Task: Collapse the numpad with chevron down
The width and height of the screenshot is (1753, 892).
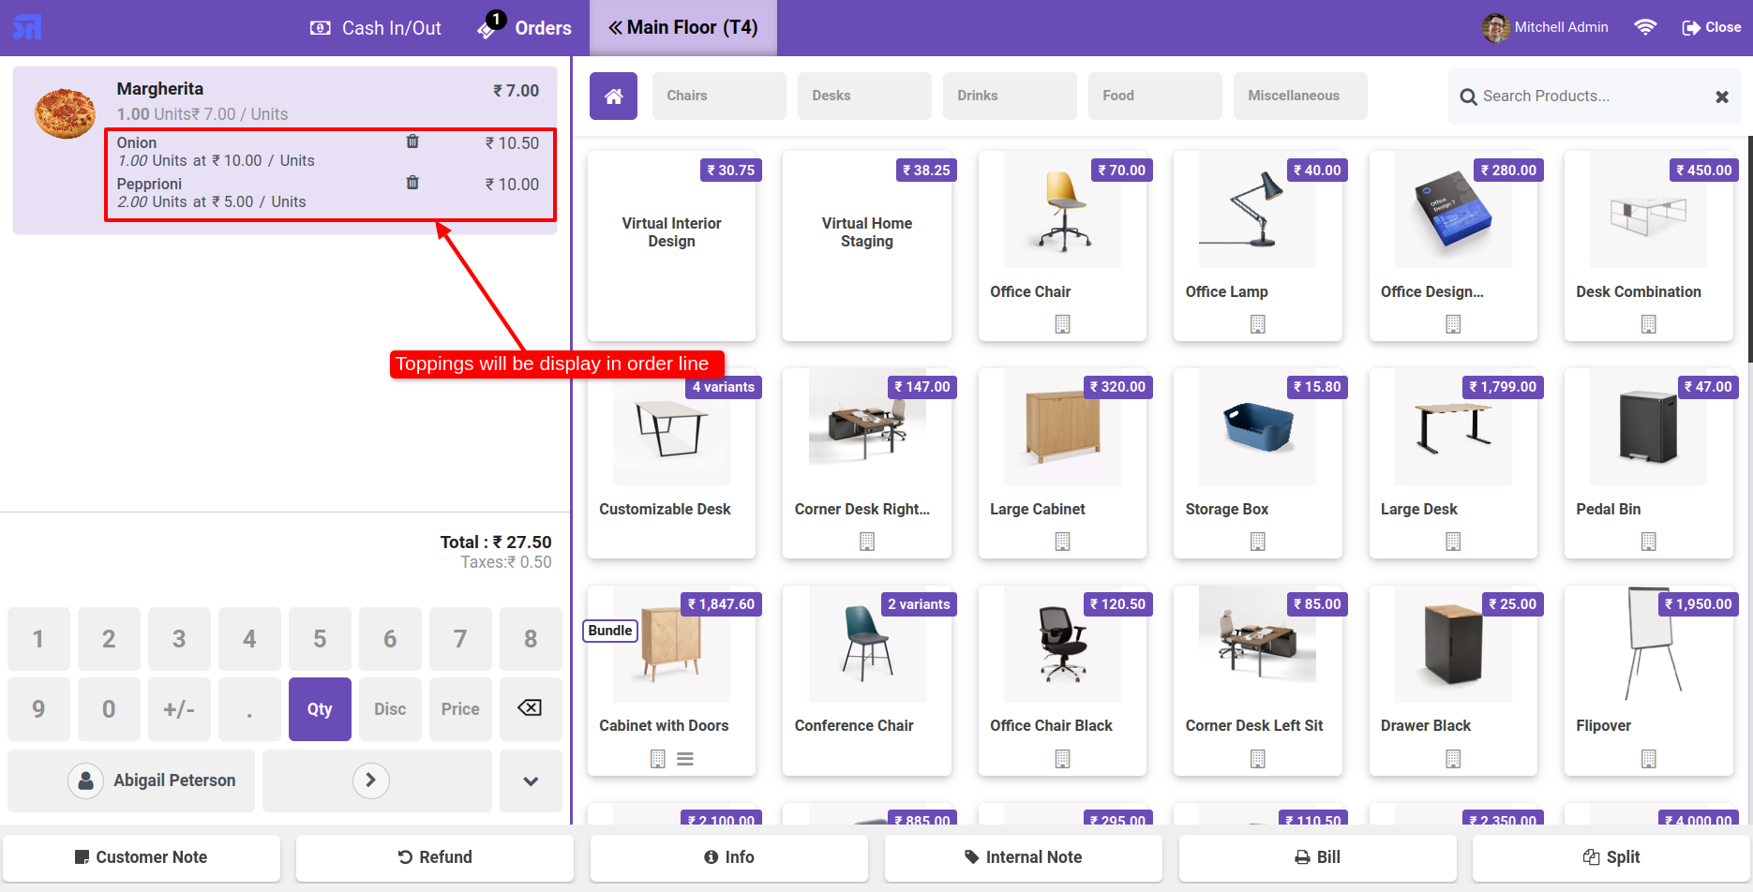Action: (531, 780)
